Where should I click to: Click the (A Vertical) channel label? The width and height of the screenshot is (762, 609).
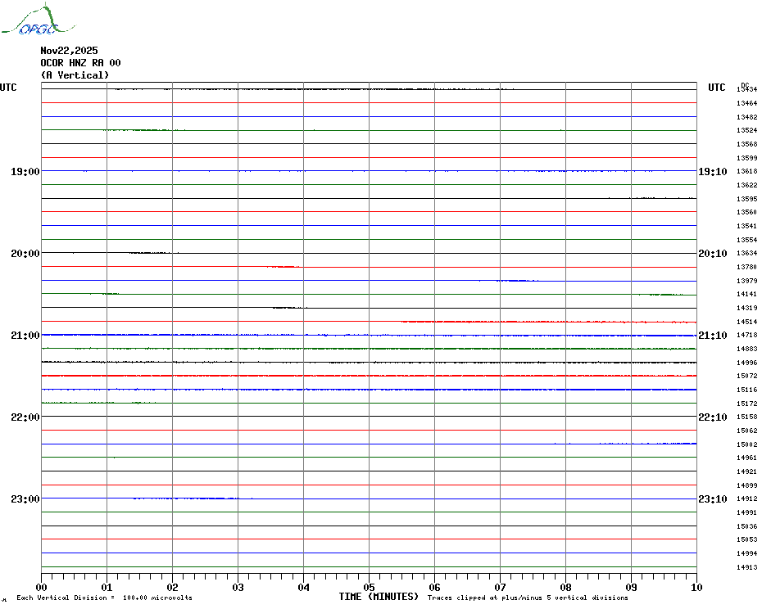click(x=75, y=75)
